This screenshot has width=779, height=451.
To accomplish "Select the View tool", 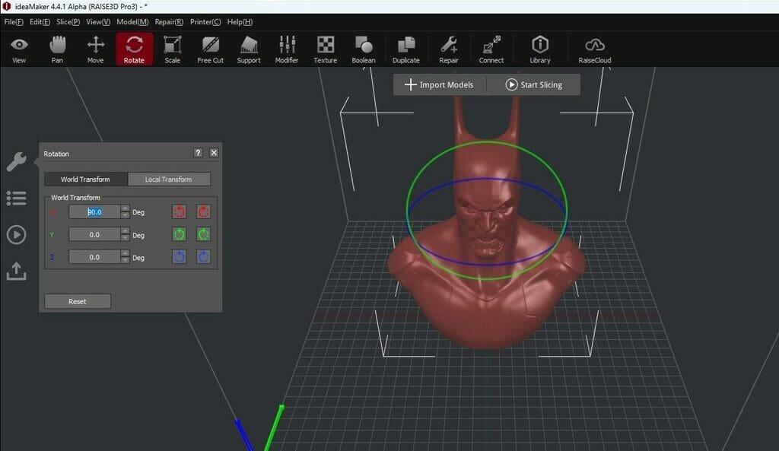I will [x=19, y=49].
